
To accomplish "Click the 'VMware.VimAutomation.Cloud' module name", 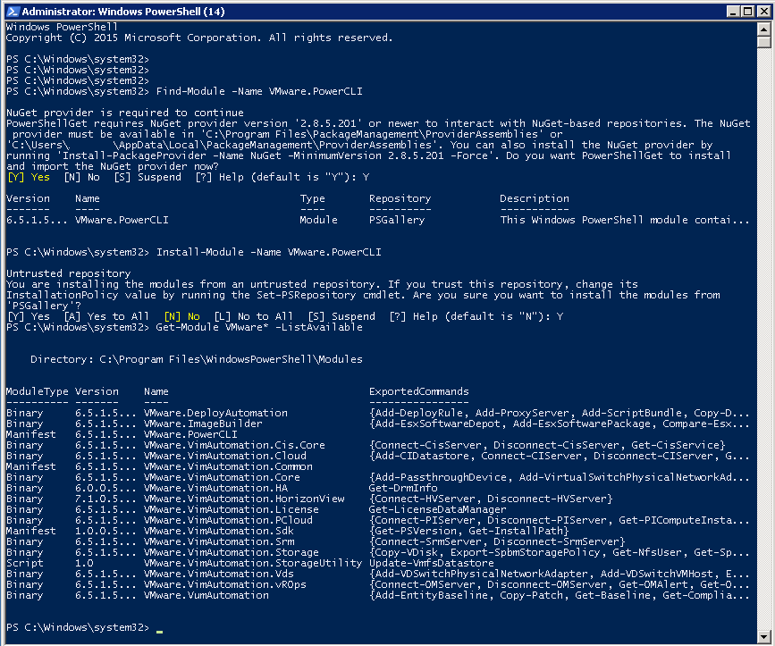I will (225, 456).
